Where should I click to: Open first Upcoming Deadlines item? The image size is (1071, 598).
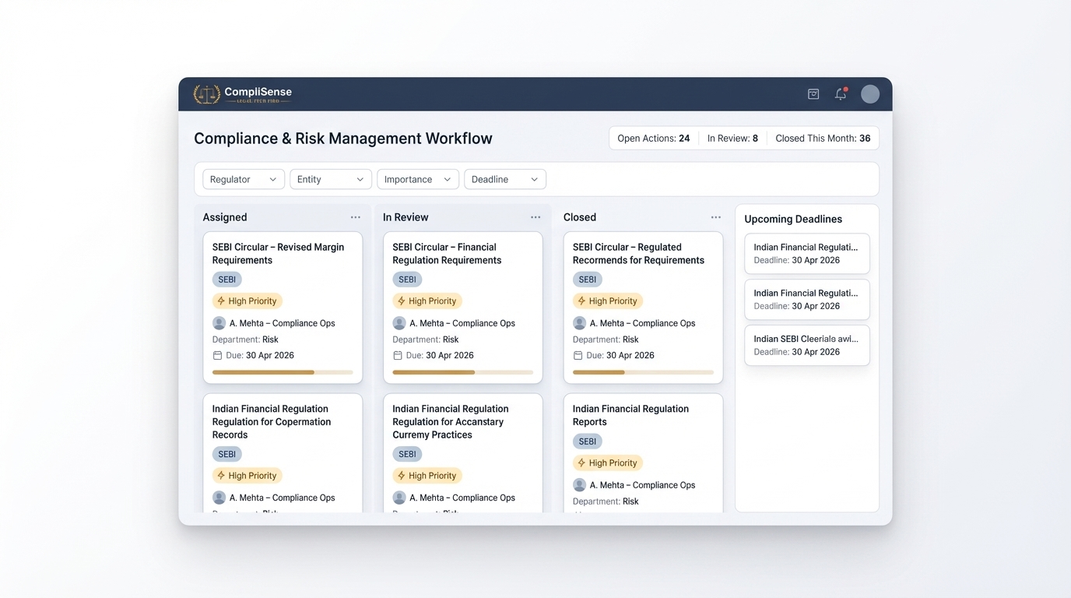point(807,254)
